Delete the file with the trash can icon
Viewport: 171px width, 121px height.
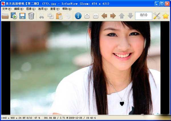pos(31,16)
